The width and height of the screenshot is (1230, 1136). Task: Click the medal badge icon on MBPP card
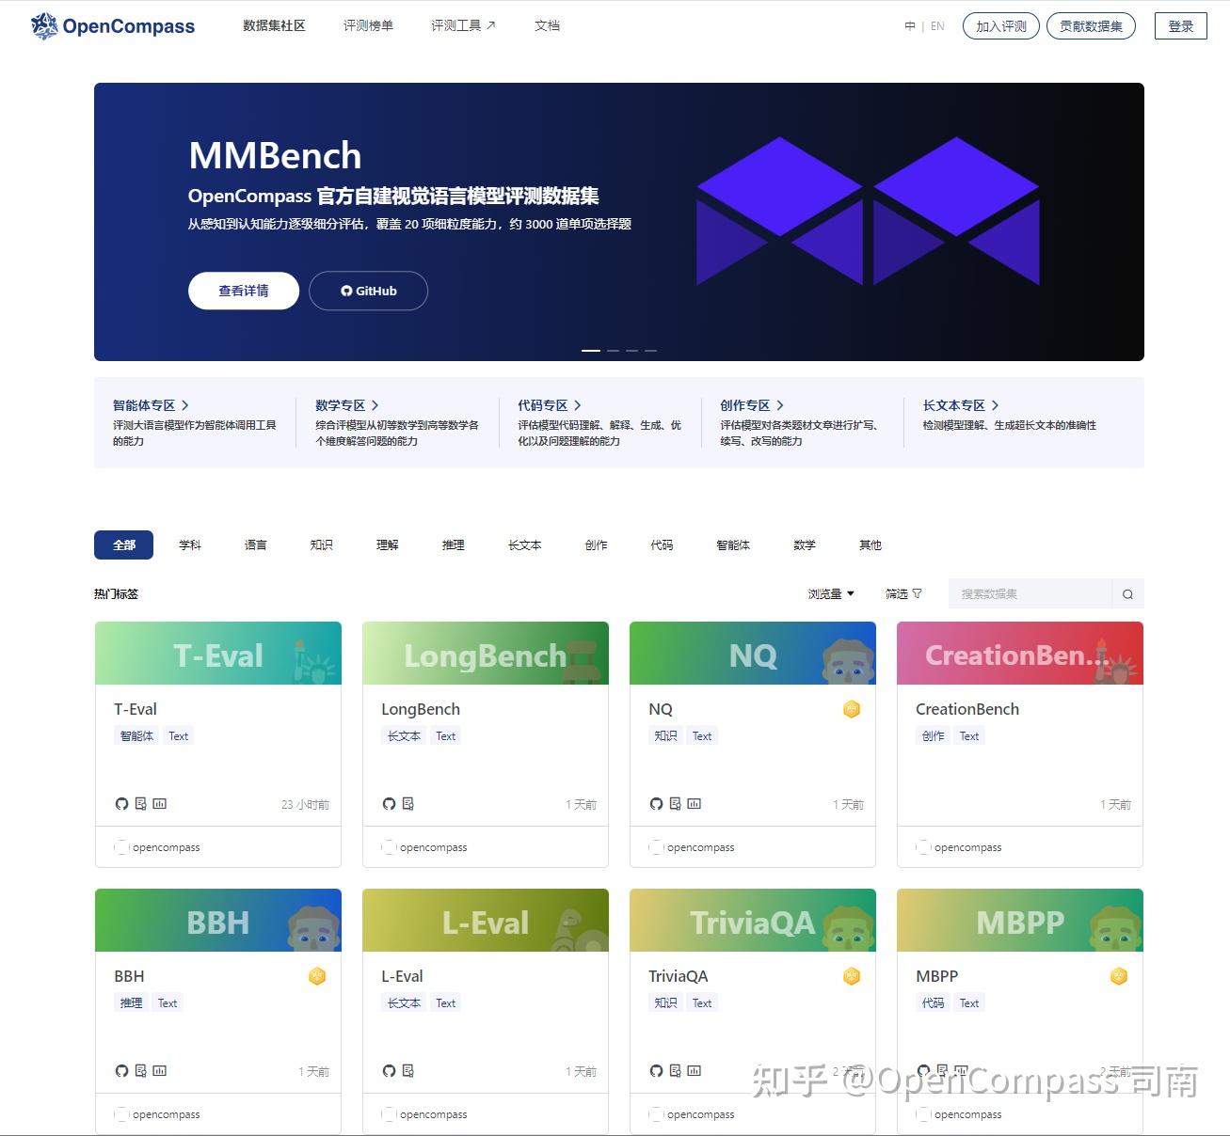[x=1118, y=976]
